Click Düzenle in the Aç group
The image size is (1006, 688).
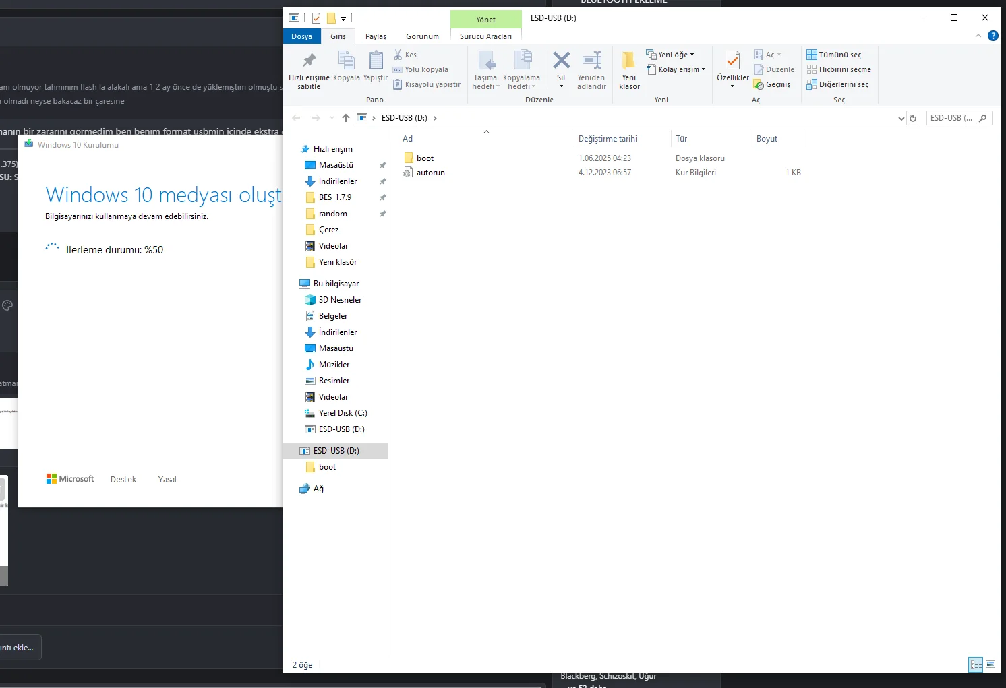coord(774,69)
